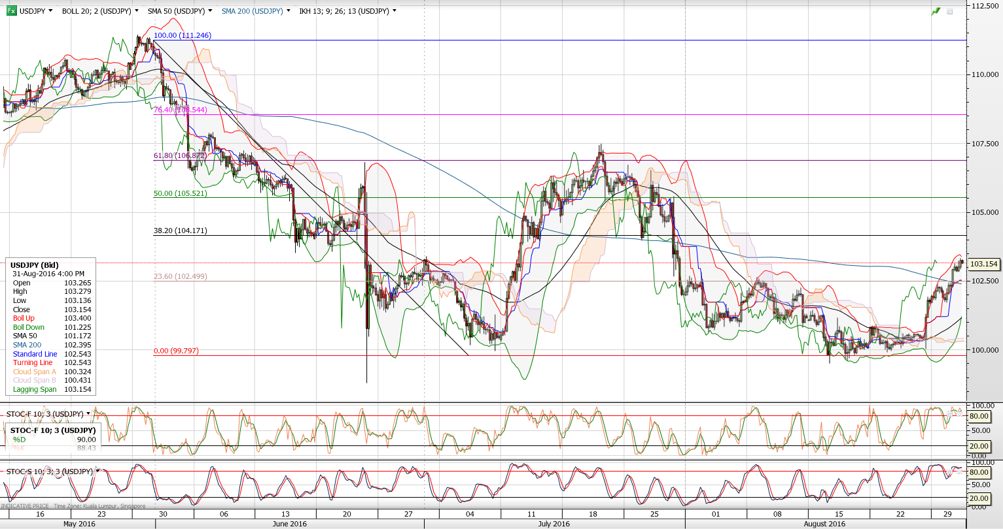Viewport: 1003px width, 529px height.
Task: Click the small window icon beside the green chart icon
Action: [x=950, y=11]
